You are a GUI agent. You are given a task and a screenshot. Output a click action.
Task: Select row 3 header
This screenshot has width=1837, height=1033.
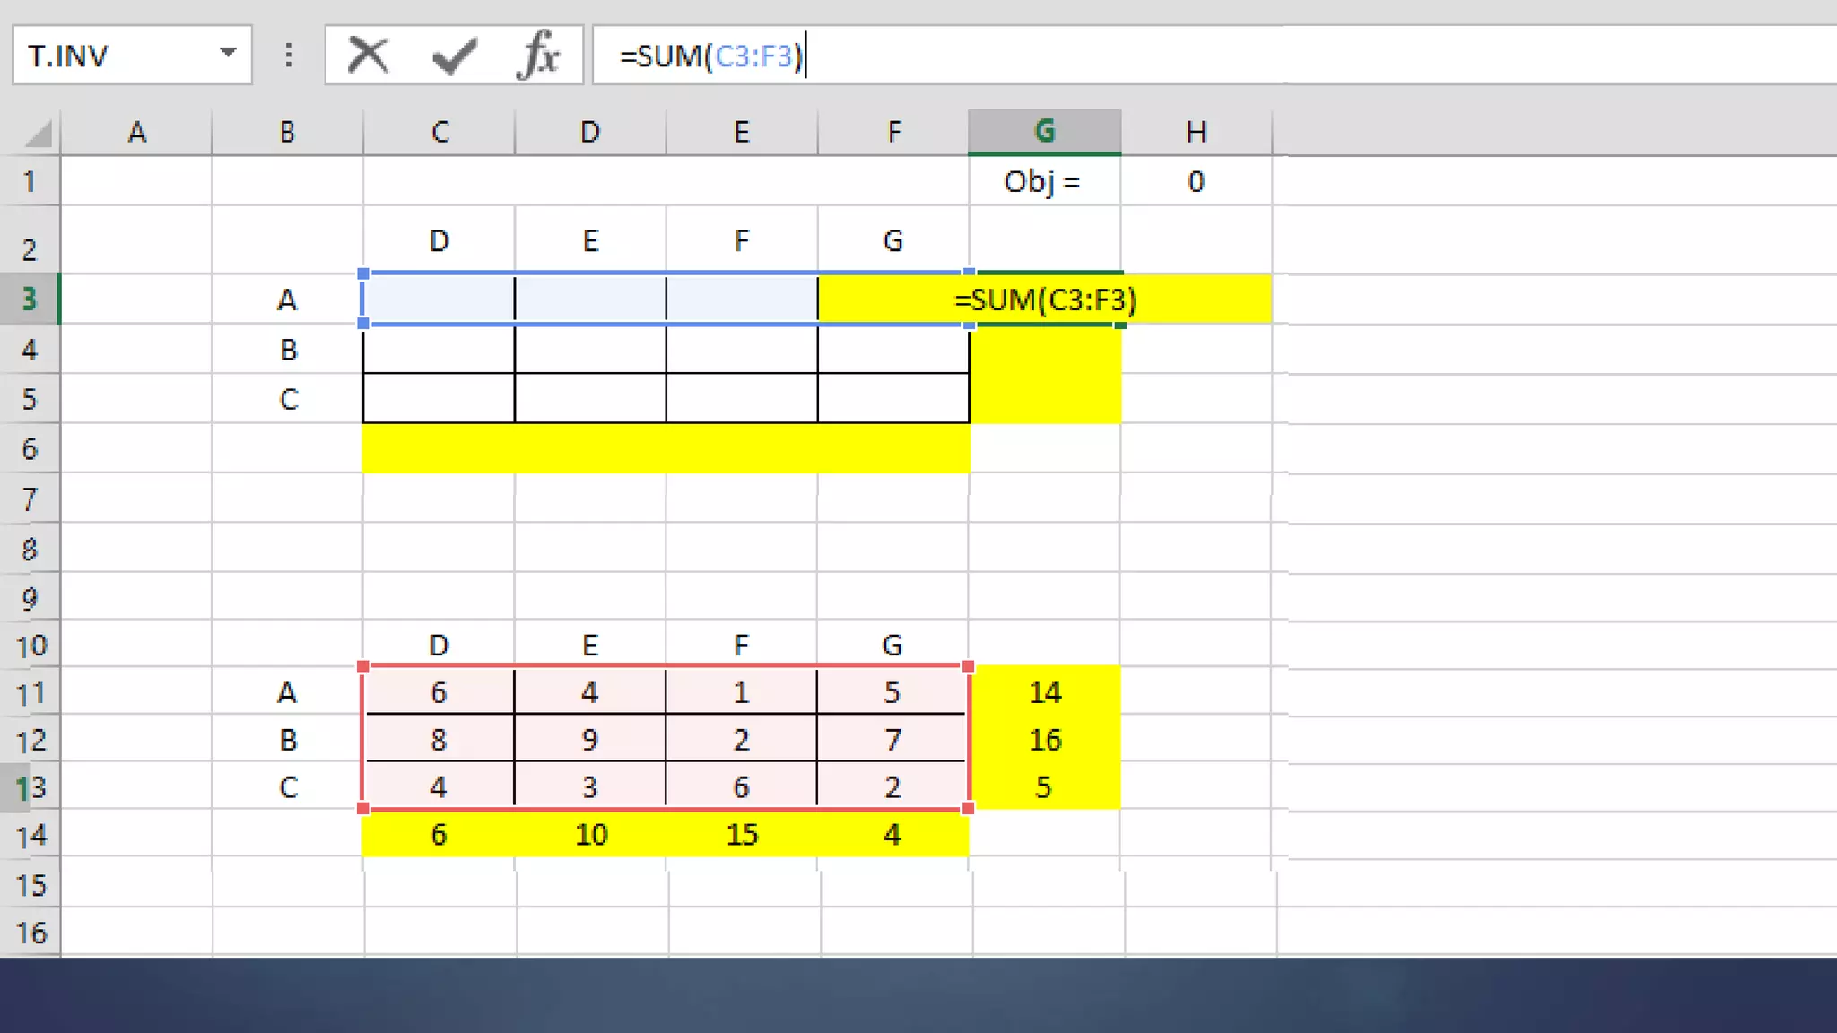[30, 299]
